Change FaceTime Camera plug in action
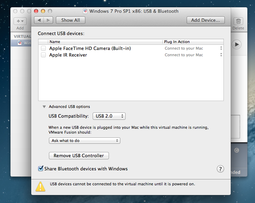The image size is (255, 203). [x=193, y=48]
